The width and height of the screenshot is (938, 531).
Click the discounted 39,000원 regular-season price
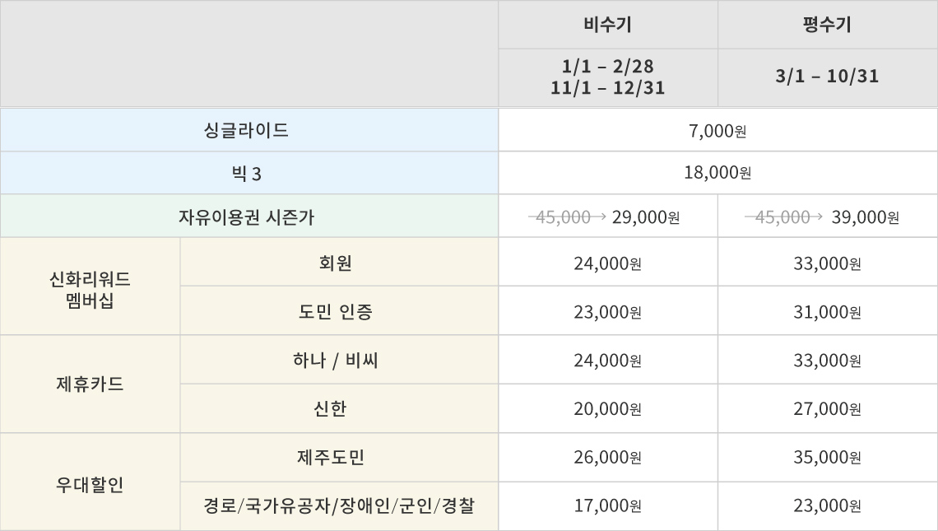[x=865, y=217]
